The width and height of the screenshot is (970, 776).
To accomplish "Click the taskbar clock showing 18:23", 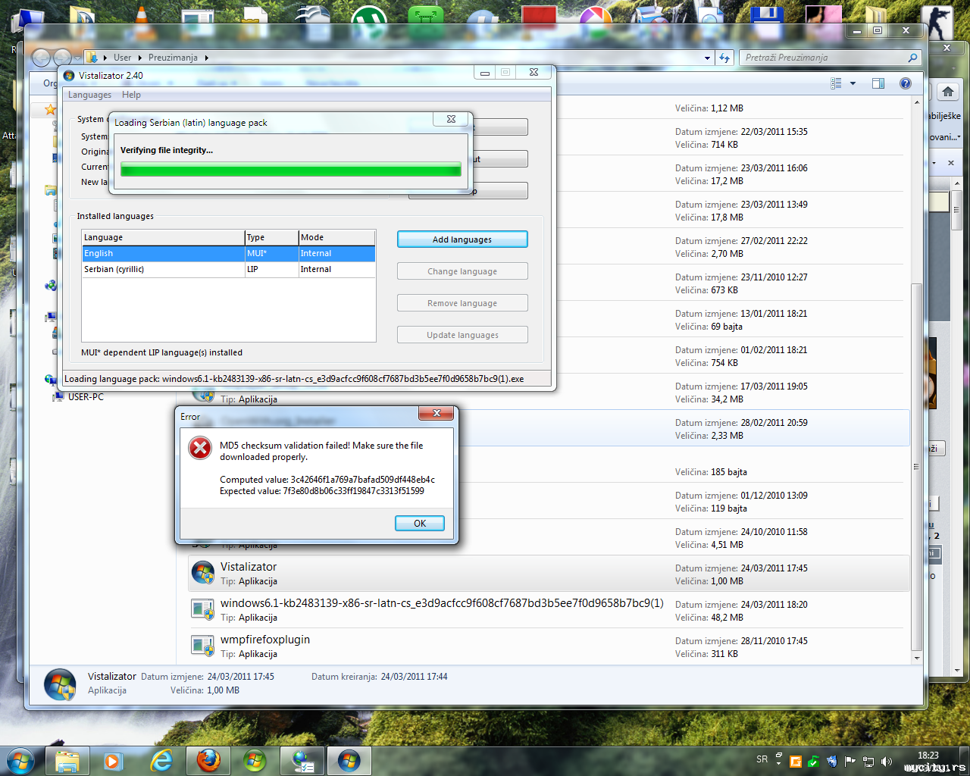I will coord(928,756).
